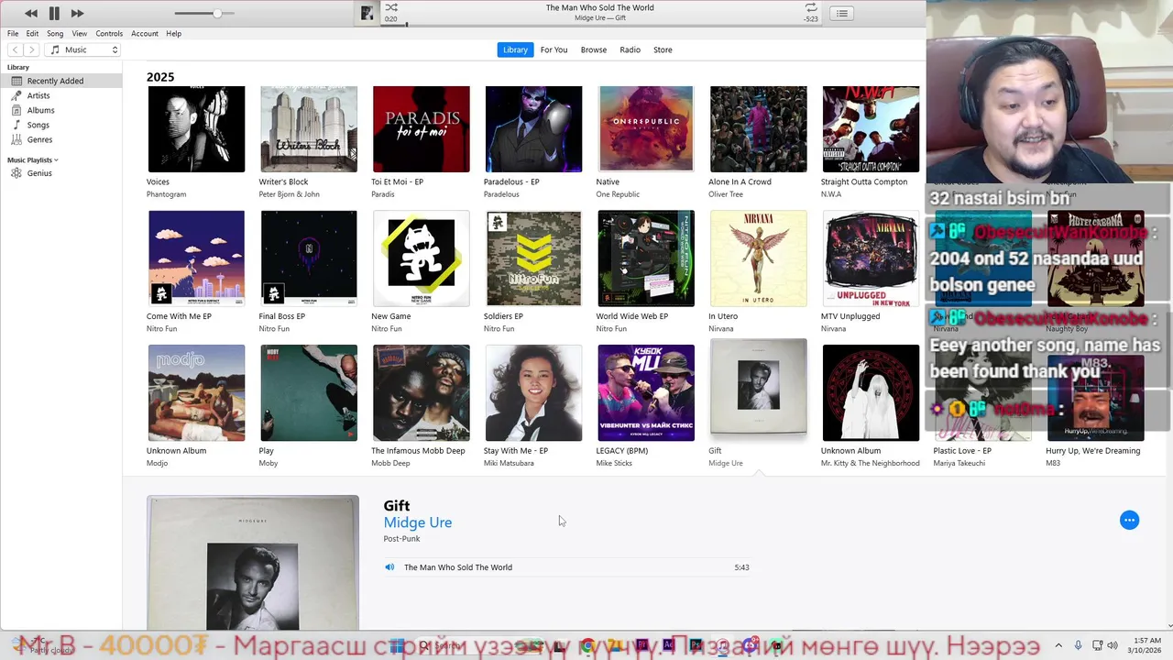
Task: Open the Controls menu
Action: tap(109, 33)
